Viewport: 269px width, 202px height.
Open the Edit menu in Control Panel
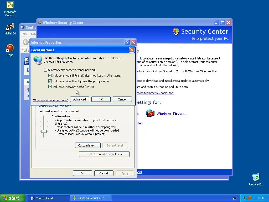pyautogui.click(x=33, y=34)
